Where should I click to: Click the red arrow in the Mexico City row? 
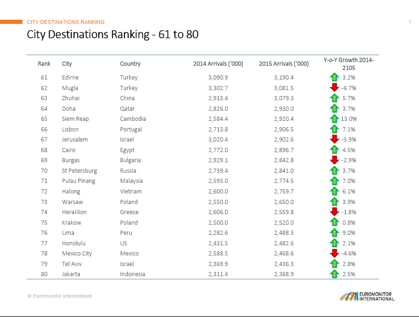point(334,254)
